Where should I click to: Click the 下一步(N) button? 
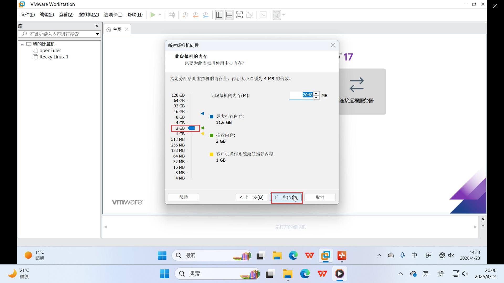pyautogui.click(x=286, y=197)
